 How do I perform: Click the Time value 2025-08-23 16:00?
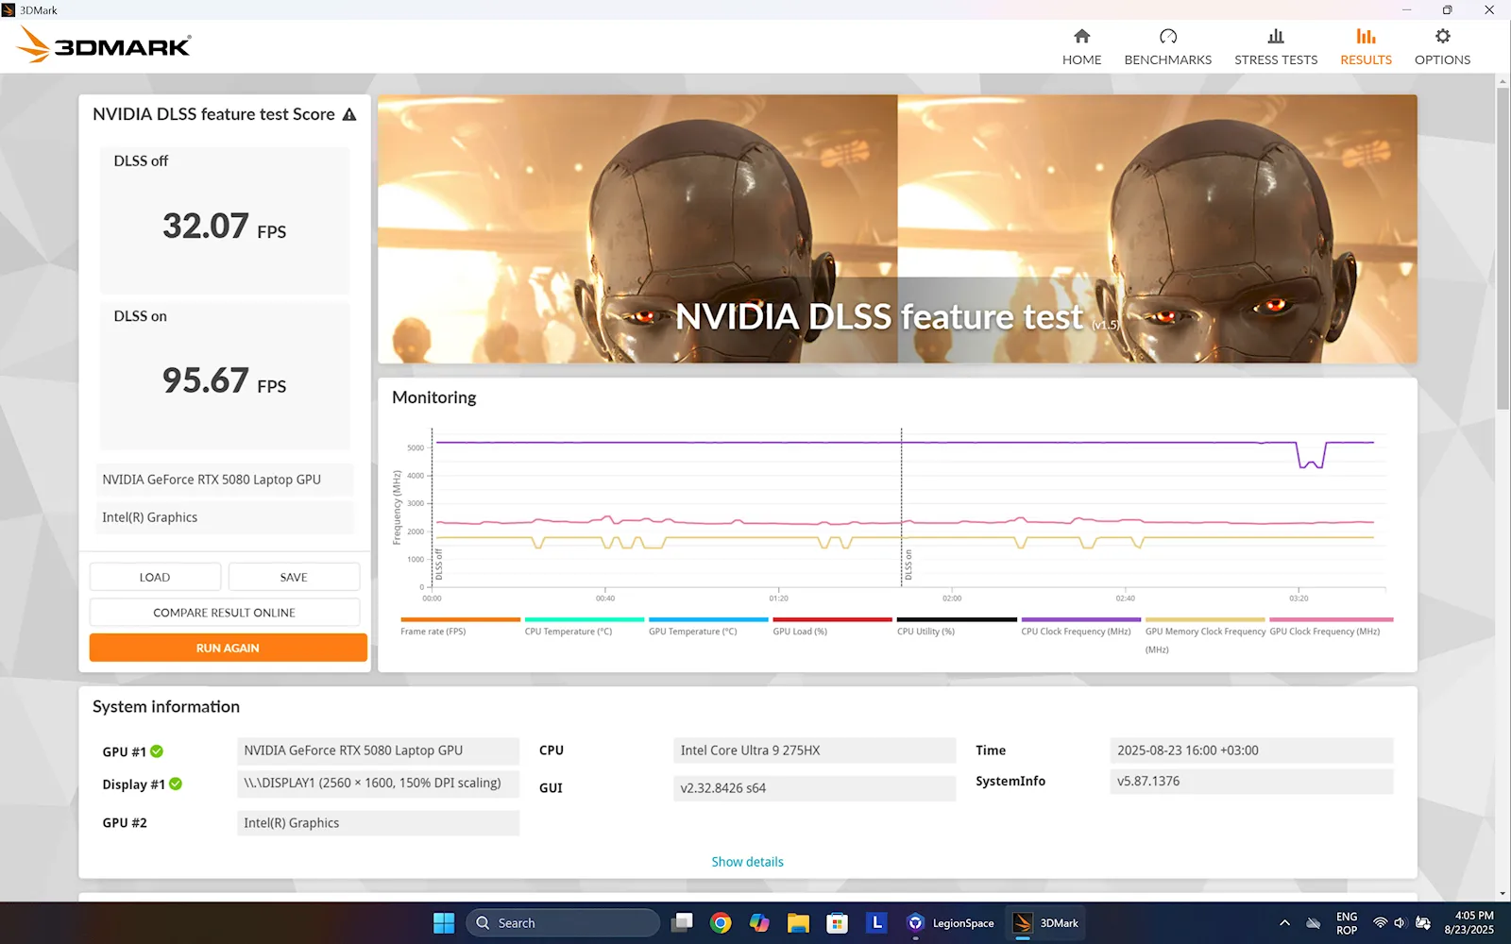(x=1251, y=750)
